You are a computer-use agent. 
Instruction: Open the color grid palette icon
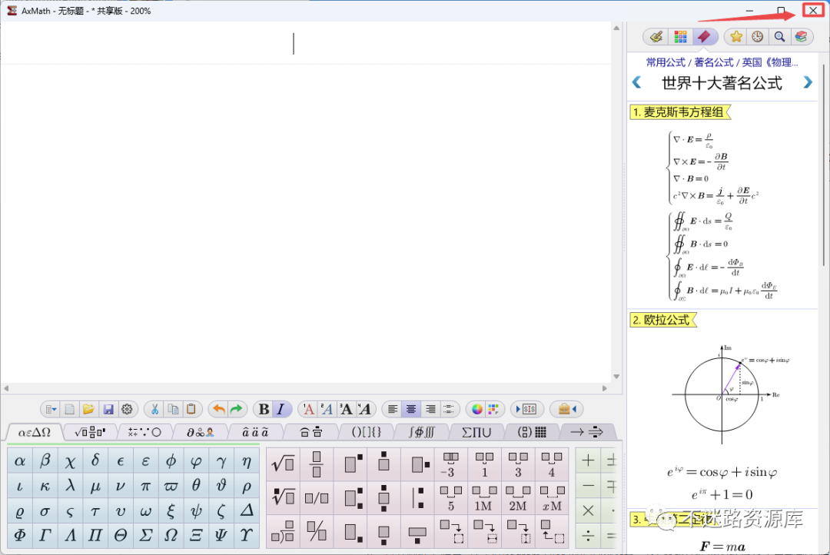point(493,409)
